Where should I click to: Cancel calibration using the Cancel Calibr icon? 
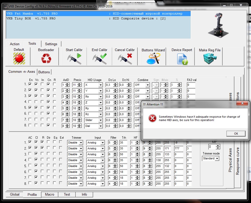tap(125, 58)
